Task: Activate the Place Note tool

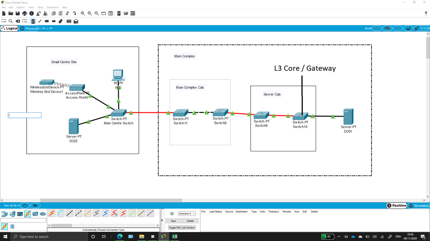Action: pos(33,21)
